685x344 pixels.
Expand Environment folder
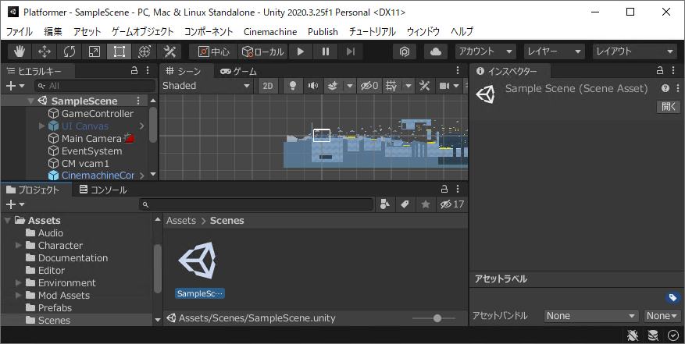[x=18, y=283]
